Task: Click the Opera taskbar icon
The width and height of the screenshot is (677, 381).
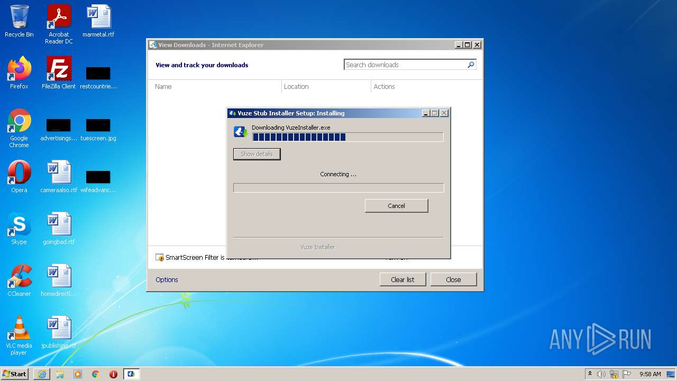Action: tap(113, 374)
